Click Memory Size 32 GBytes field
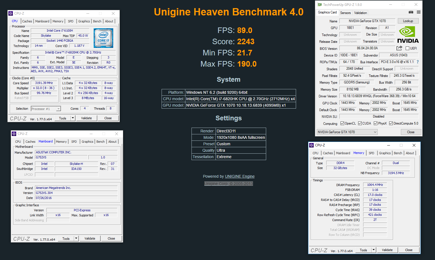435x260 pixels. pos(340,168)
